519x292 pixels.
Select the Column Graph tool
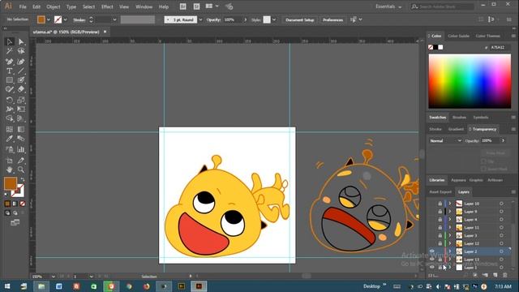(21, 149)
